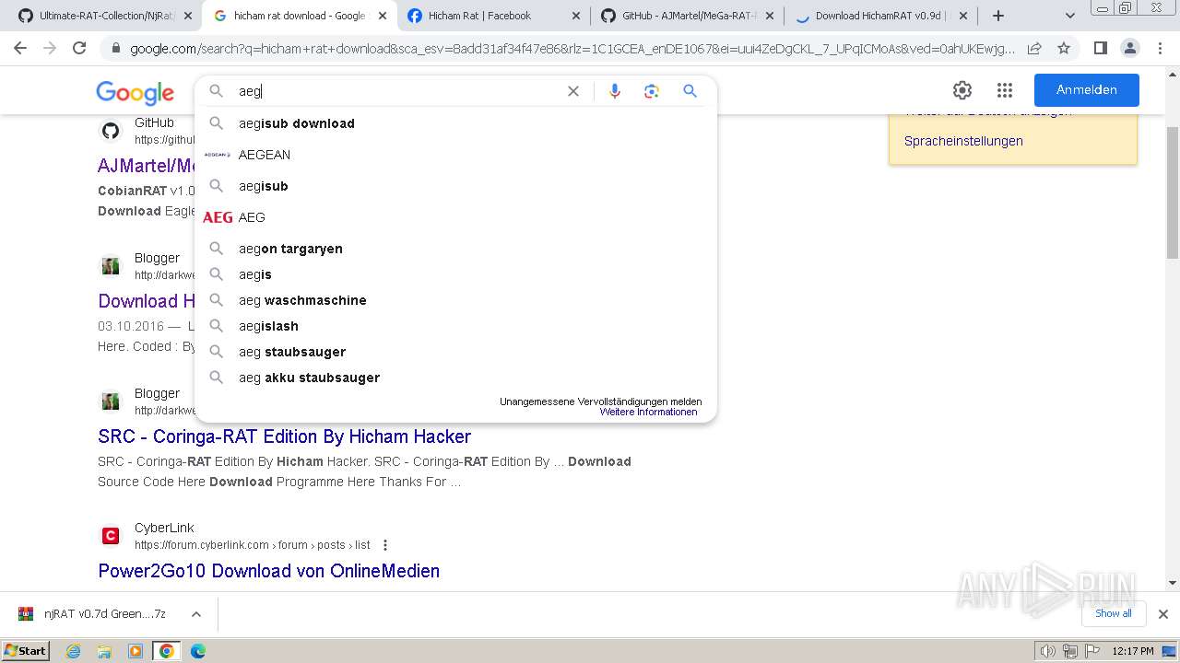Close the hicham rat download tab

(x=383, y=16)
